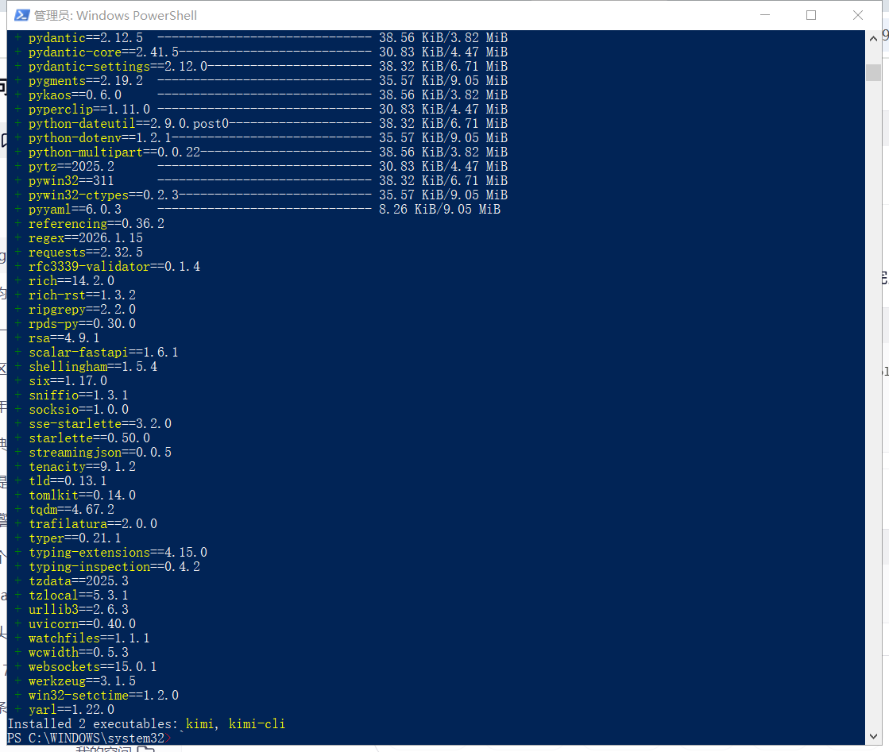Close the Windows PowerShell window
889x752 pixels.
(858, 15)
